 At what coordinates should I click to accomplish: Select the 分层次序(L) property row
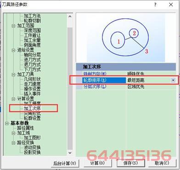[x=126, y=87]
